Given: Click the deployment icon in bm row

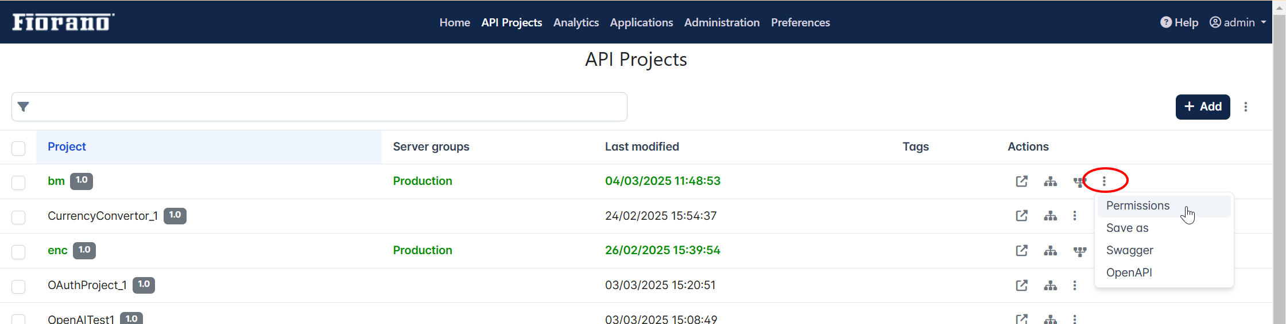Looking at the screenshot, I should 1079,182.
